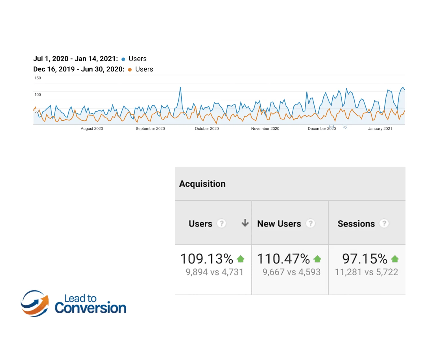Click the "11,281 vs 5,722" comparison text
The width and height of the screenshot is (447, 339).
(367, 272)
